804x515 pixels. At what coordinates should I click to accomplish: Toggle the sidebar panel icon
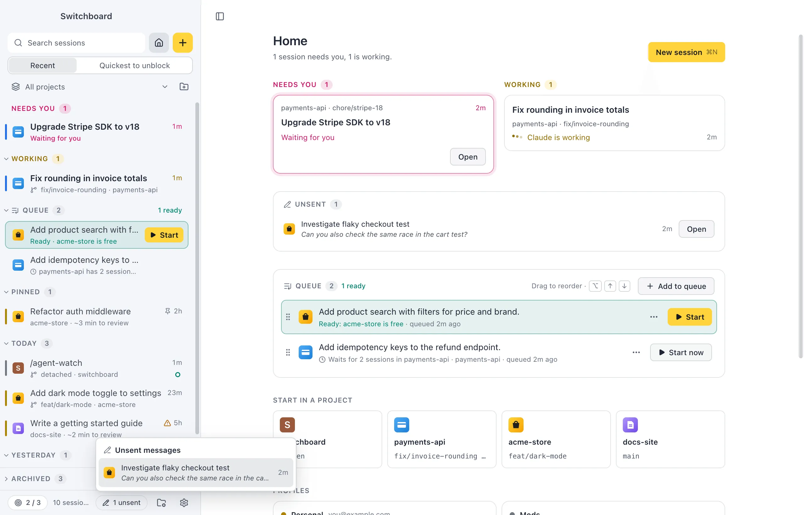(x=220, y=16)
